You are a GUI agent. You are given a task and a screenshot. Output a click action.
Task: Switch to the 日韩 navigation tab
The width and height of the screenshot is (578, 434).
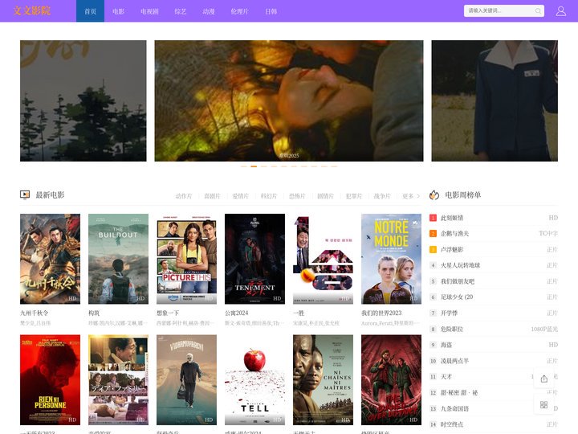[271, 11]
